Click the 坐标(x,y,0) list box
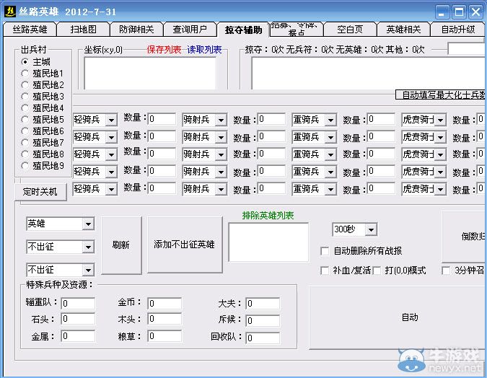487x378 pixels. [150, 74]
